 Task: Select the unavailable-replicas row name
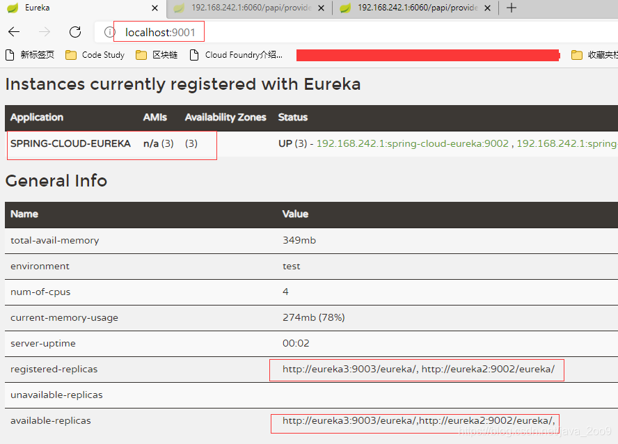57,395
